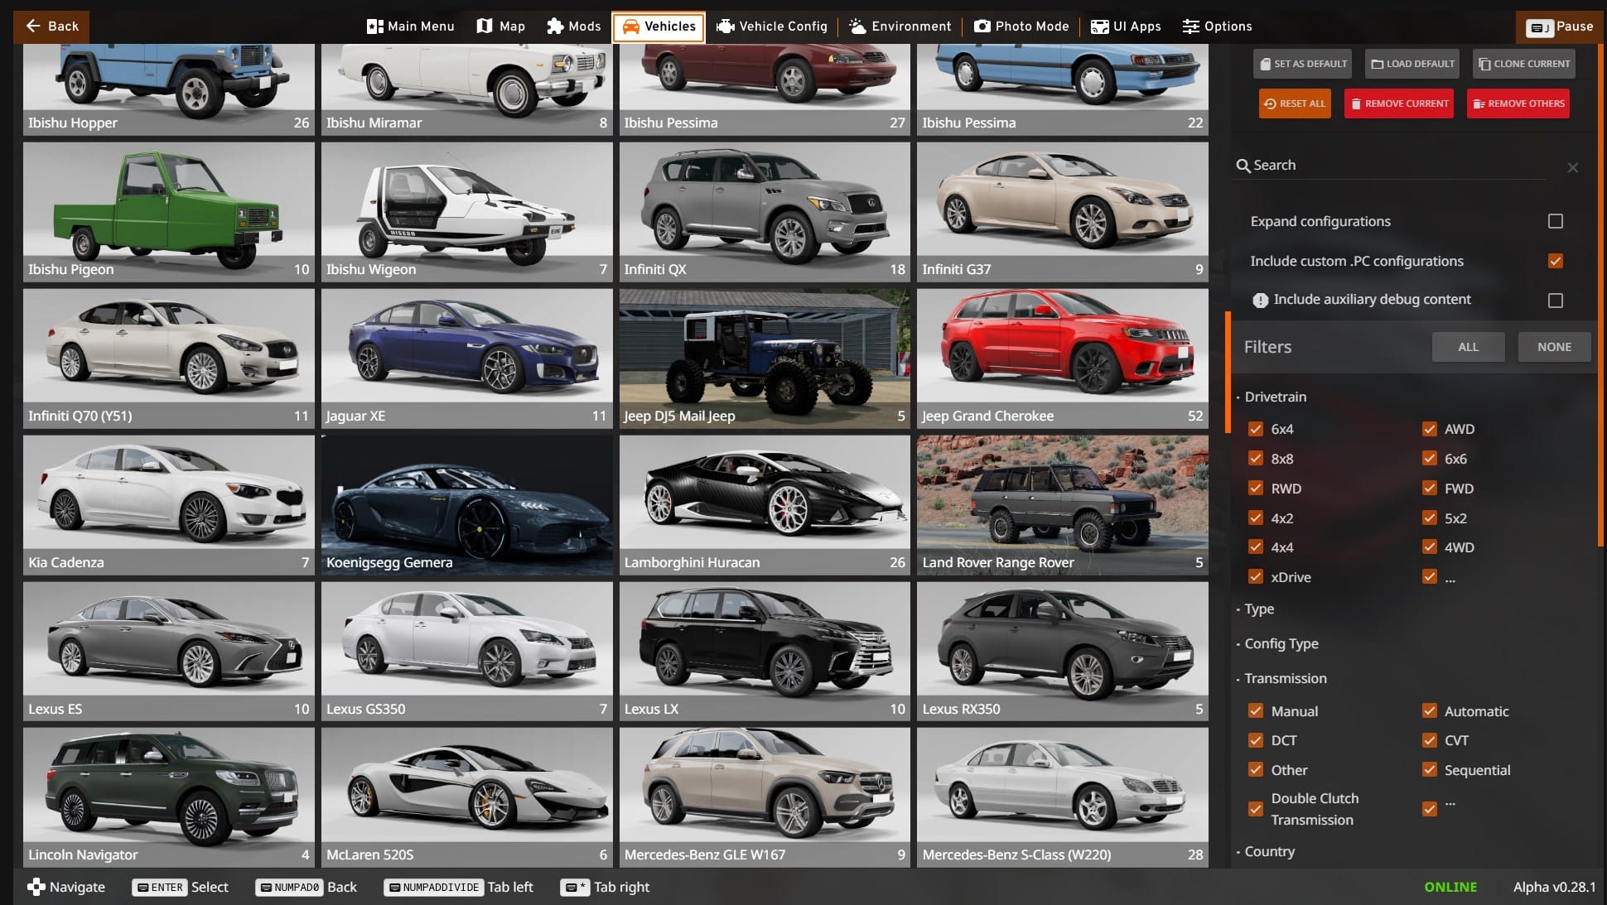Uncheck the Manual transmission filter
1607x905 pixels.
pos(1256,711)
